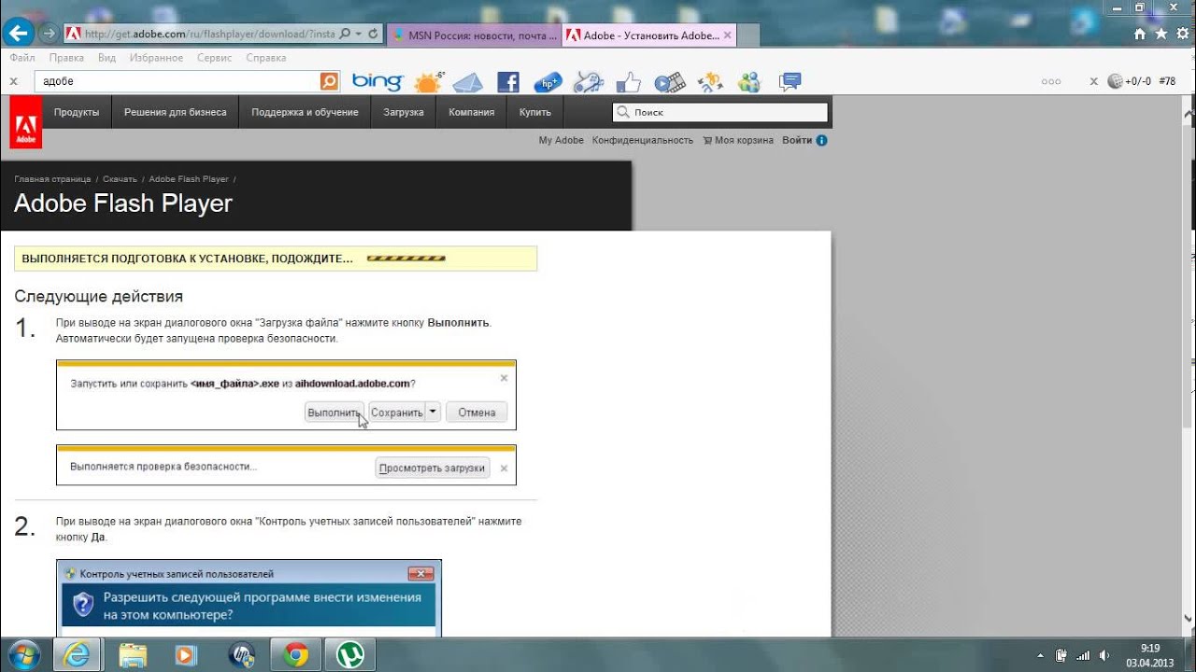
Task: Open browser Tools gear icon
Action: pos(1182,34)
